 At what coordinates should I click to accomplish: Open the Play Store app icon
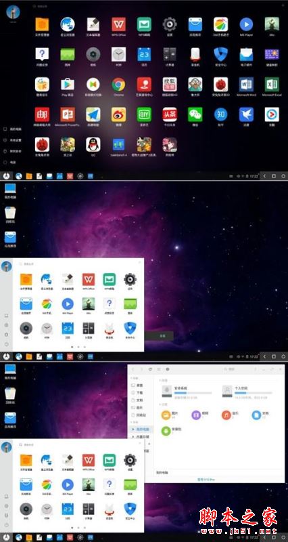(x=68, y=84)
